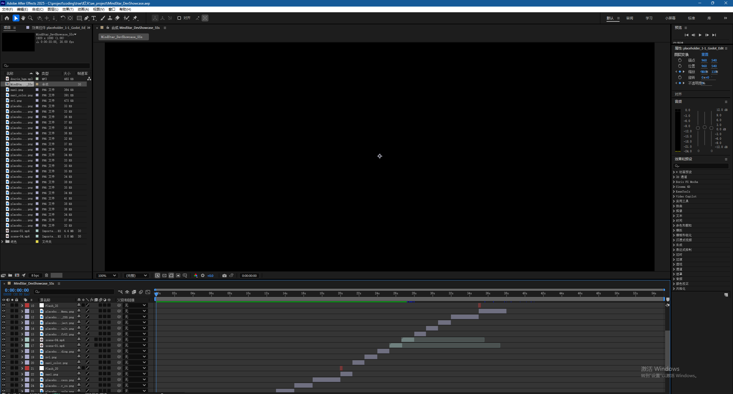733x394 pixels.
Task: Click the 小屏幕 workspace button
Action: pos(670,18)
